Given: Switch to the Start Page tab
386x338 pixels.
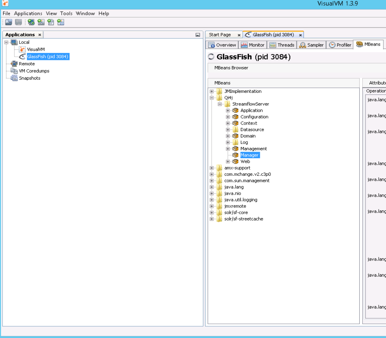Looking at the screenshot, I should point(220,35).
